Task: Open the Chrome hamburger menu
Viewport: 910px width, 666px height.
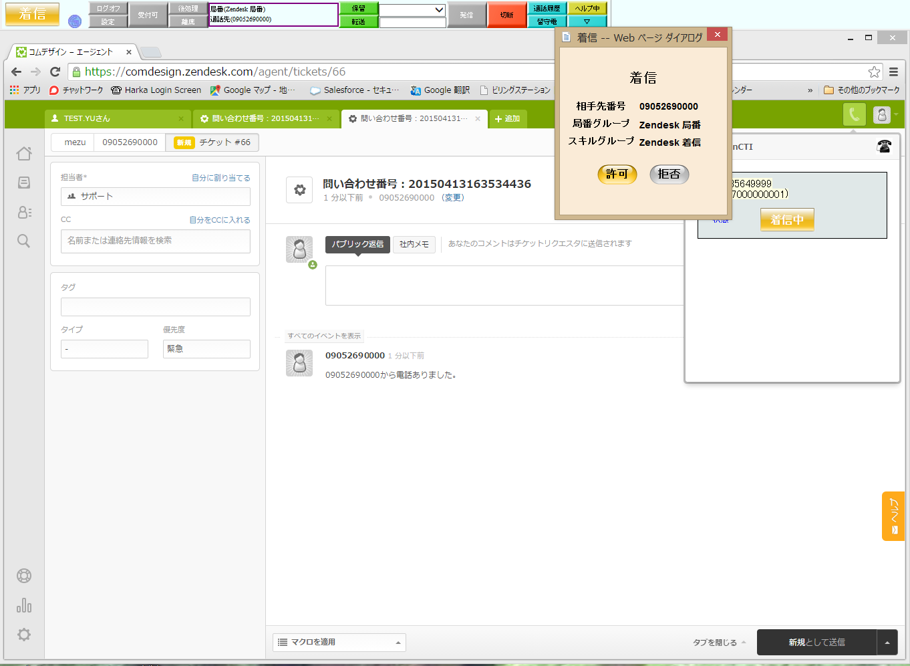Action: pos(893,72)
